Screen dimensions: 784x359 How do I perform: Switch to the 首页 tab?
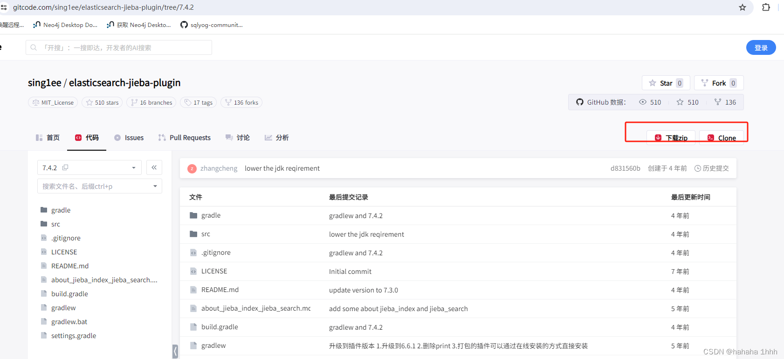click(x=48, y=138)
